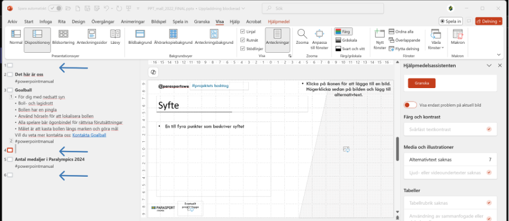Collapse the ribbon with the chevron

tap(499, 54)
